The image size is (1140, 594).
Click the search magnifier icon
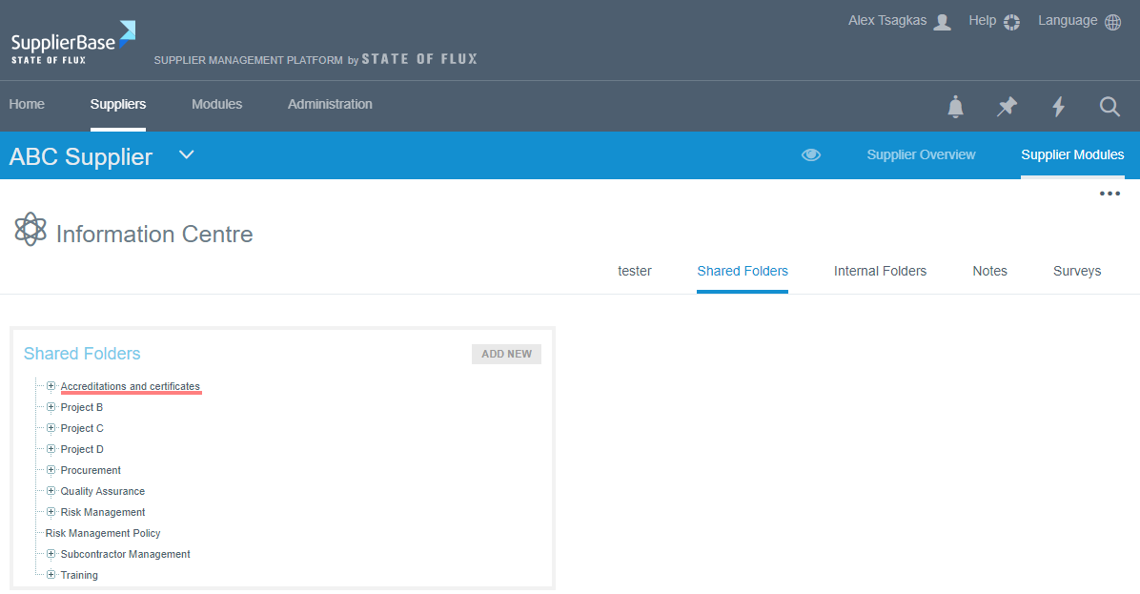click(x=1109, y=107)
